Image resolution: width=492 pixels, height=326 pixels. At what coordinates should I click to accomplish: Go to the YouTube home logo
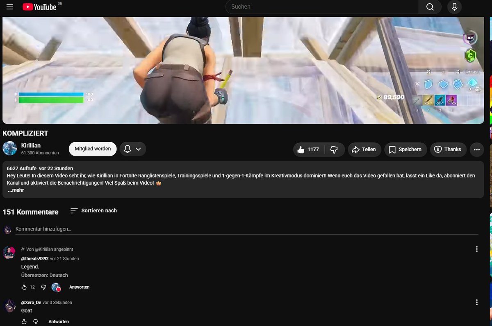[39, 7]
